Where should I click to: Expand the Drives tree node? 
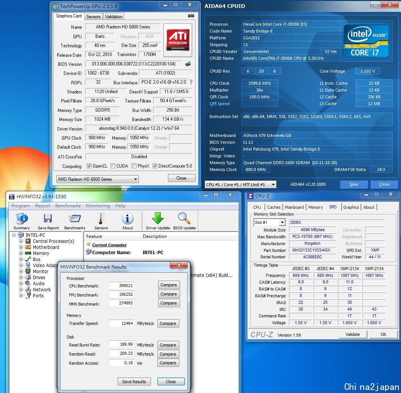click(x=21, y=277)
